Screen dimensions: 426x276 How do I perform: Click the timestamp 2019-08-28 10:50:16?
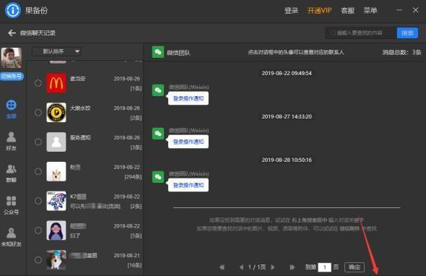click(x=287, y=160)
